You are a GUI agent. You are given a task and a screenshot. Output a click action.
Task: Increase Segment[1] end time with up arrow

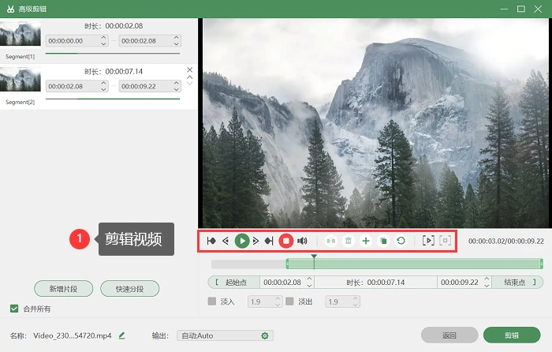pyautogui.click(x=177, y=37)
